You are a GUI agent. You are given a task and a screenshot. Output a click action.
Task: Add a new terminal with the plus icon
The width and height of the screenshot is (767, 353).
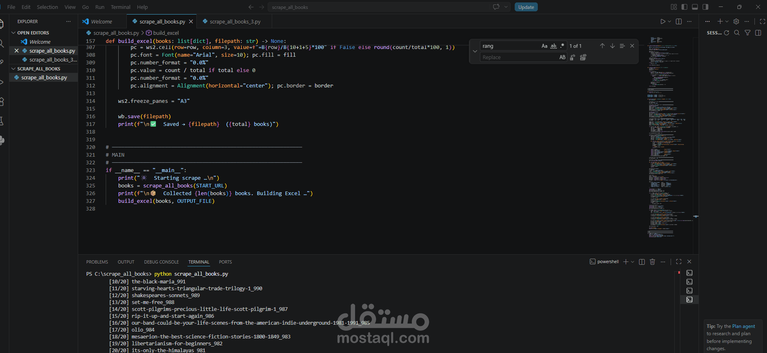coord(626,262)
